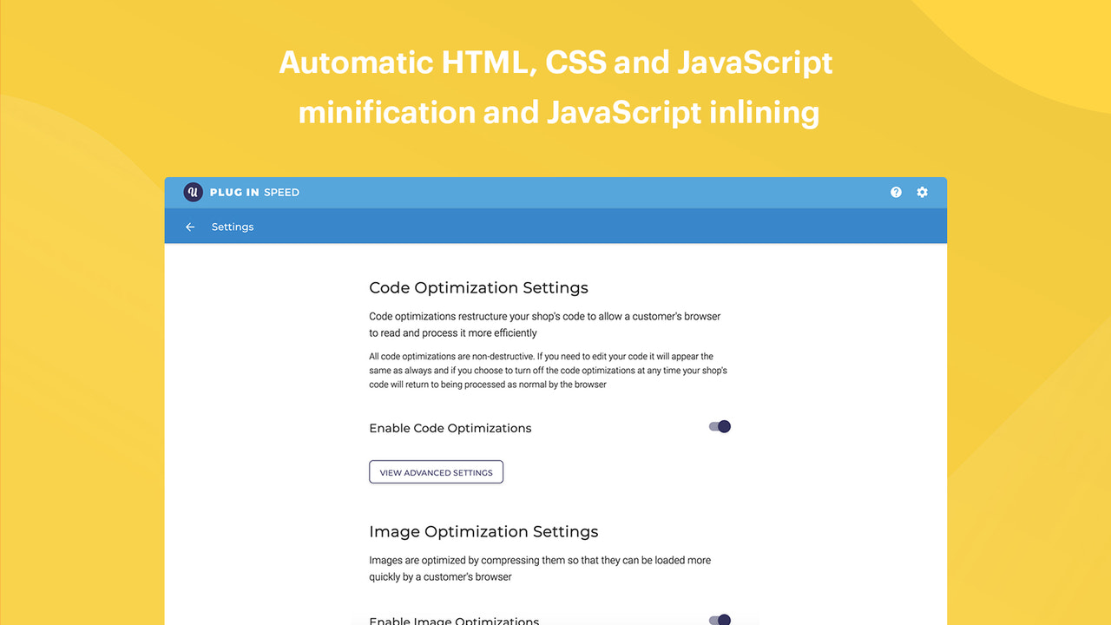Select the Settings header label
1111x625 pixels.
(x=232, y=227)
